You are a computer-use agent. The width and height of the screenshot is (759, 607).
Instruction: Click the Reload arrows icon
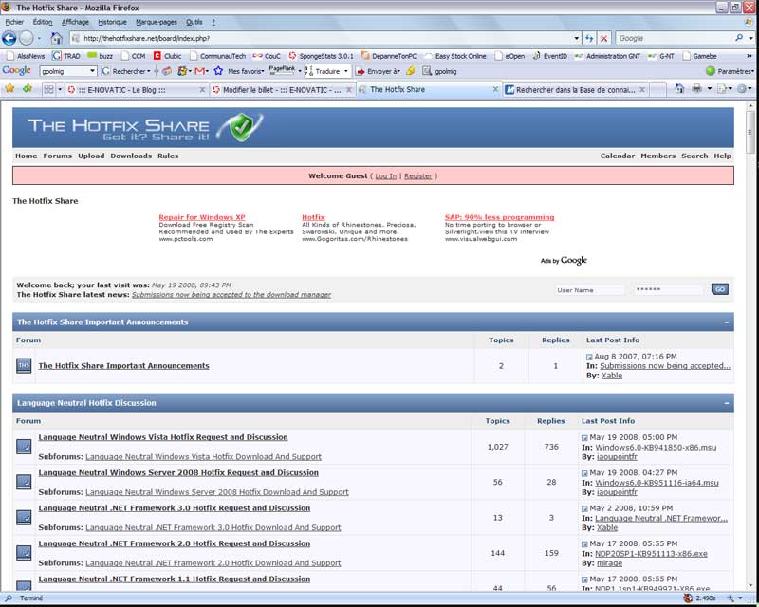(589, 38)
